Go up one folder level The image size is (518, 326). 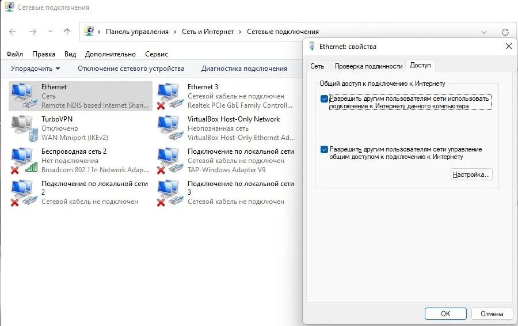67,32
